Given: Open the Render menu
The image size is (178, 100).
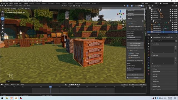Looking at the screenshot, I should 11,3.
